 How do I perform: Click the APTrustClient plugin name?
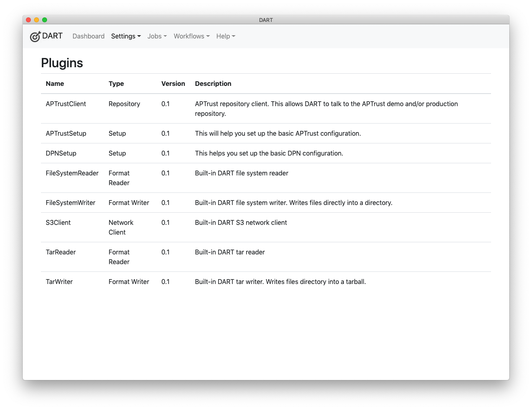(65, 104)
